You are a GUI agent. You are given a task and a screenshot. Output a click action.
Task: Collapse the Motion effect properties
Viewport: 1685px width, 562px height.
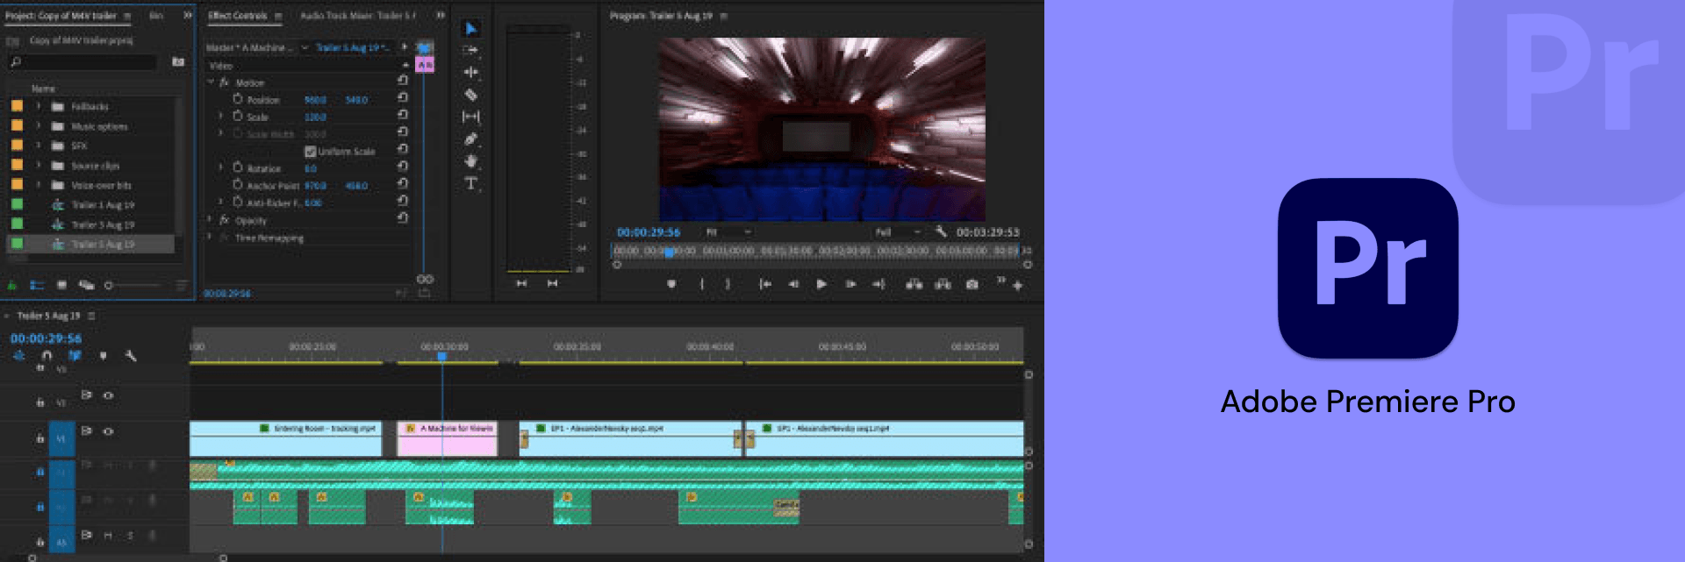211,82
